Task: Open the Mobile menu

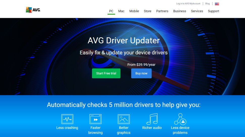Action: [134, 11]
